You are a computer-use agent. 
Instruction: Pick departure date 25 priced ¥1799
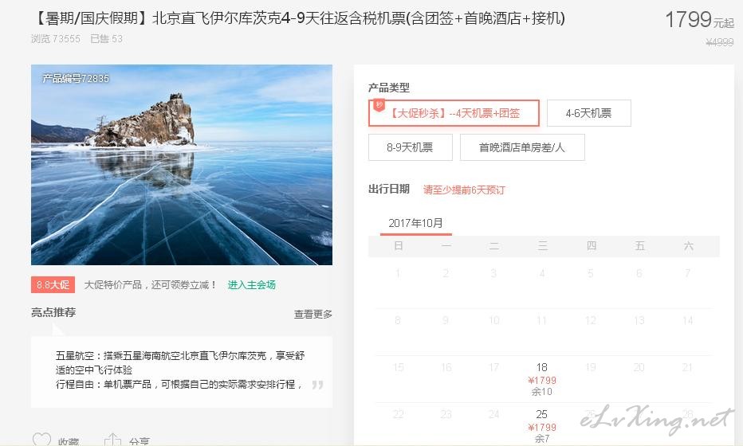coord(541,425)
